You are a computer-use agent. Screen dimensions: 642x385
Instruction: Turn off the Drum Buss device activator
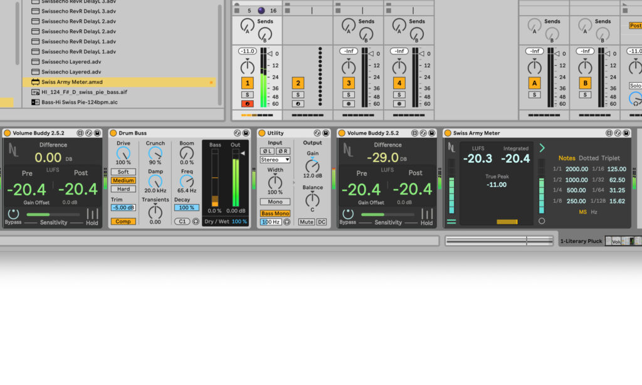113,133
